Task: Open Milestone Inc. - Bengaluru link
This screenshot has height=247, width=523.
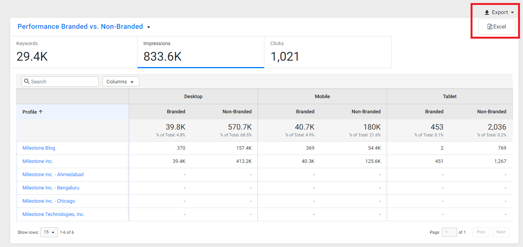Action: [51, 188]
